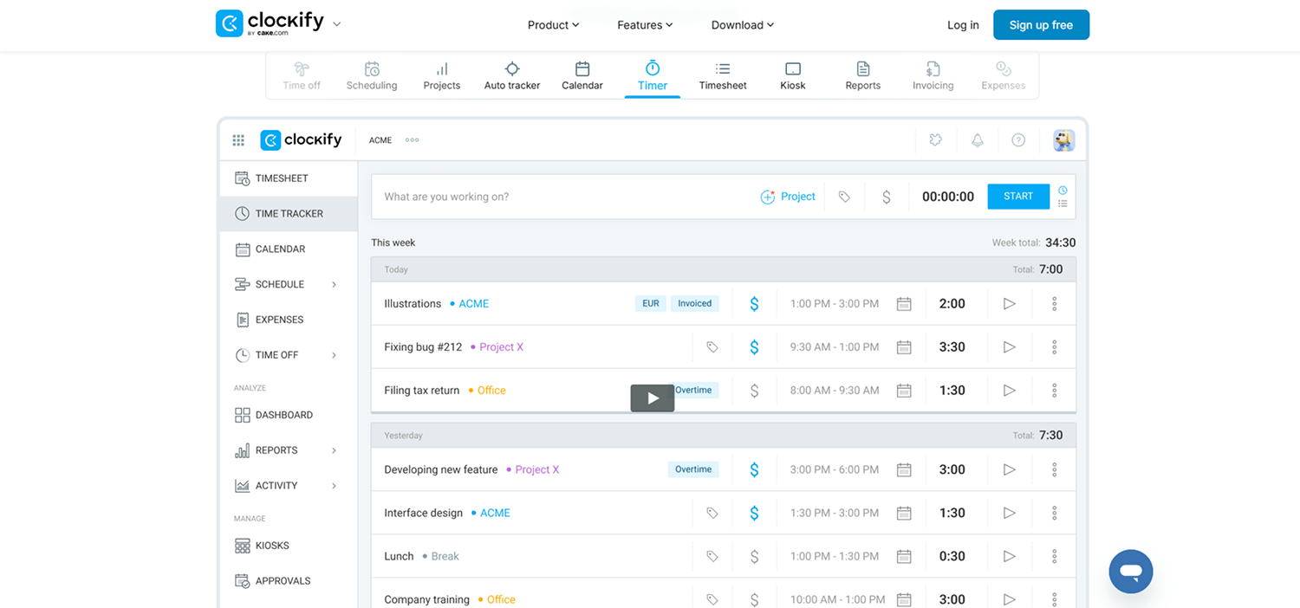This screenshot has height=608, width=1300.
Task: Switch to manual mode list icon
Action: [1063, 204]
